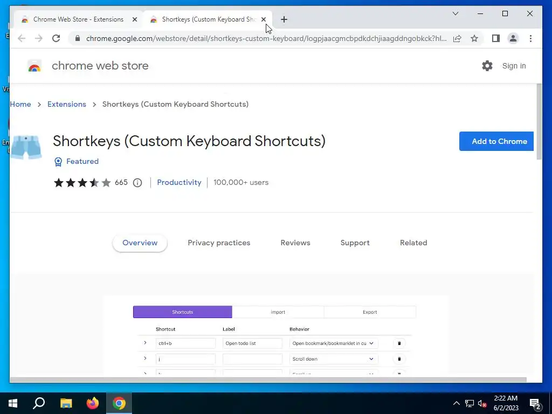Open tab search chevron in title bar
The width and height of the screenshot is (552, 414).
coord(455,13)
